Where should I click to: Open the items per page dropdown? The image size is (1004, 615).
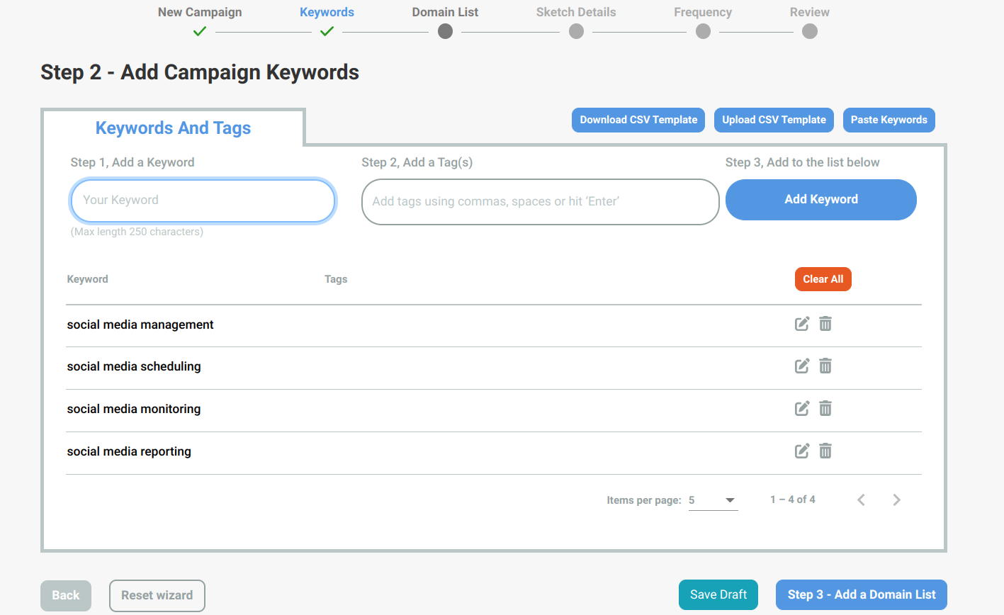[x=713, y=500]
